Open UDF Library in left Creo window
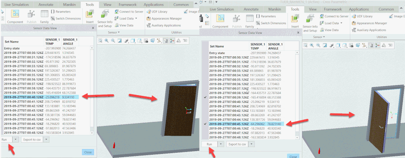 coord(157,12)
